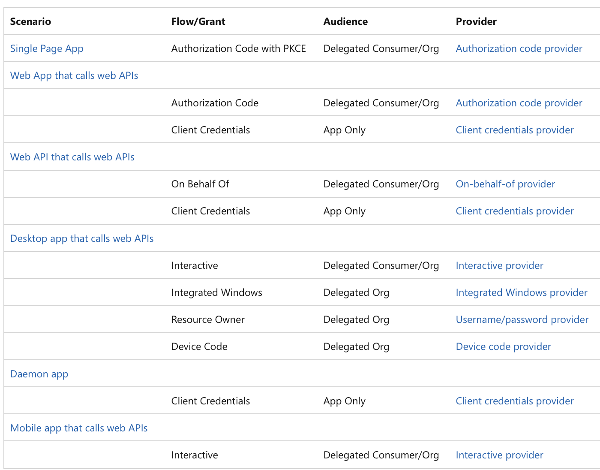Open the Username/password provider link
This screenshot has height=470, width=600.
(522, 319)
